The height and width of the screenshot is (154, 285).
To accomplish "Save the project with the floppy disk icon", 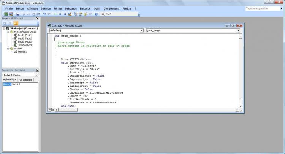I will [17, 14].
